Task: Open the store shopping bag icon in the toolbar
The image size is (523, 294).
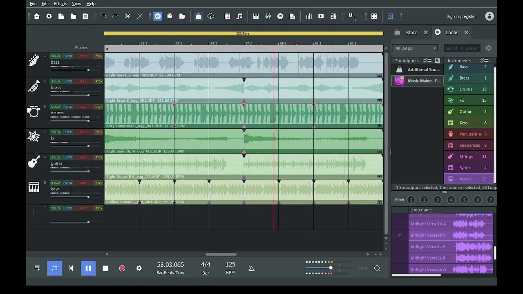Action: point(199,16)
